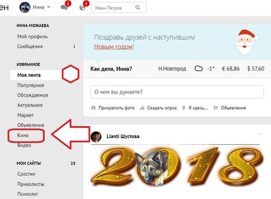The image size is (271, 199).
Task: Open Популярное in favorites menu
Action: point(31,85)
